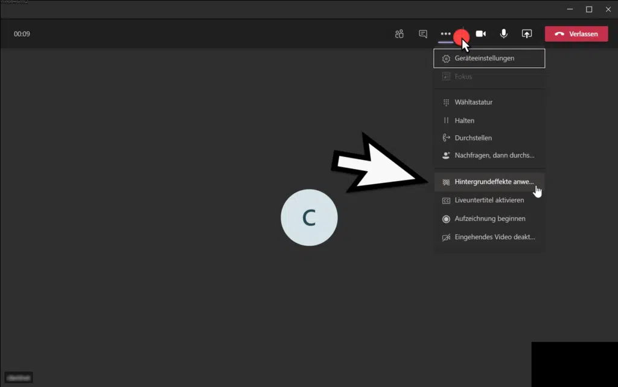Toggle the camera on or off

[x=480, y=34]
